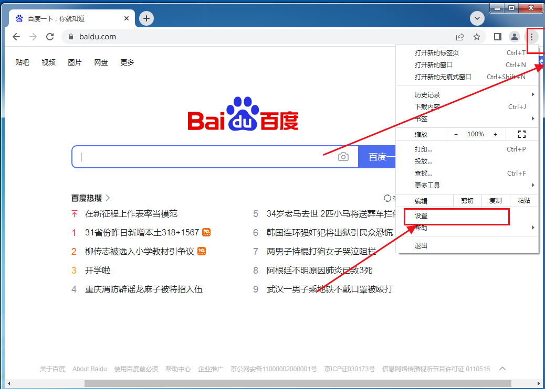The image size is (545, 389).
Task: Open 帮助中心 footer link
Action: 179,369
